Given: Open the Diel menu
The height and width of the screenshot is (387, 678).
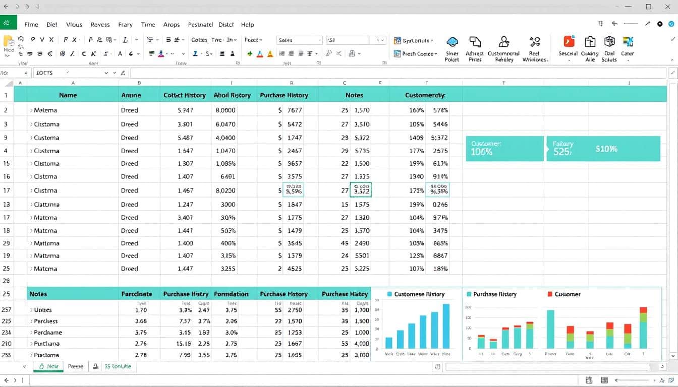Looking at the screenshot, I should coord(51,24).
